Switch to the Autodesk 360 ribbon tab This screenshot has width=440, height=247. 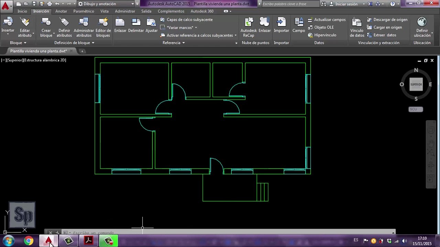click(202, 11)
